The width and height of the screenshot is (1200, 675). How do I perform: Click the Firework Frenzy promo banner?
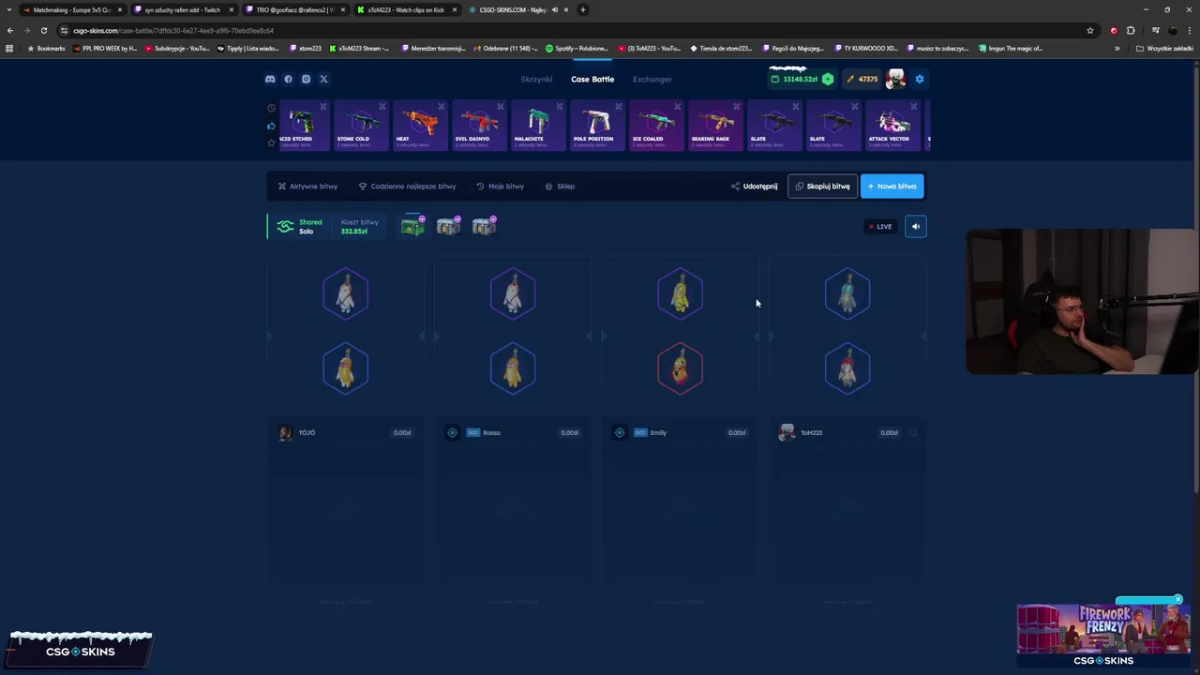tap(1103, 636)
